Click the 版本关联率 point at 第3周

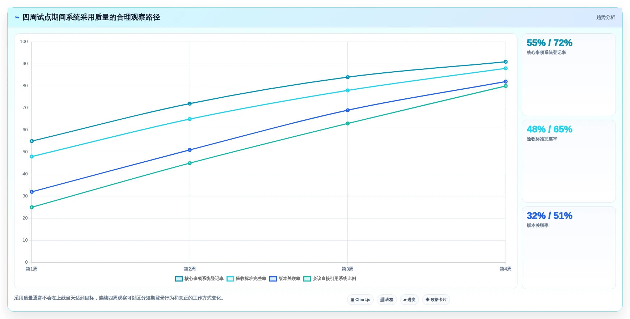click(348, 110)
